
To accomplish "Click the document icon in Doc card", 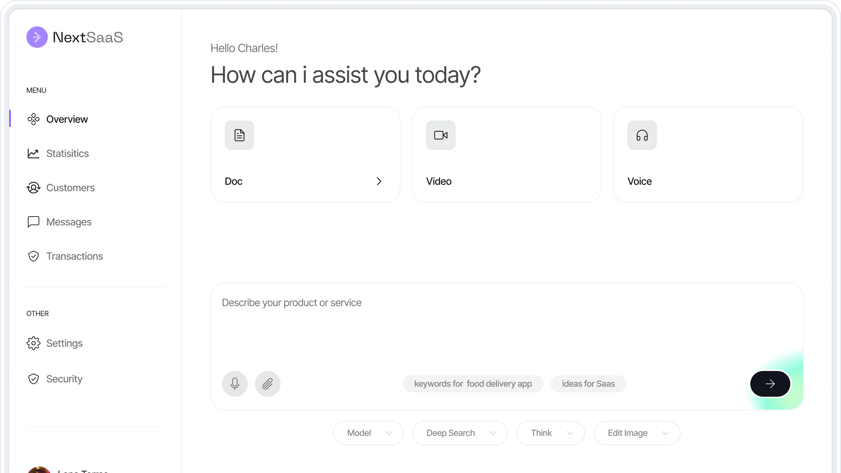I will point(239,135).
